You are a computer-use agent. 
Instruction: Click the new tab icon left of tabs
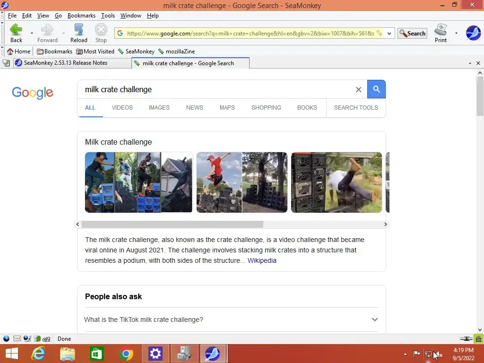click(x=6, y=63)
